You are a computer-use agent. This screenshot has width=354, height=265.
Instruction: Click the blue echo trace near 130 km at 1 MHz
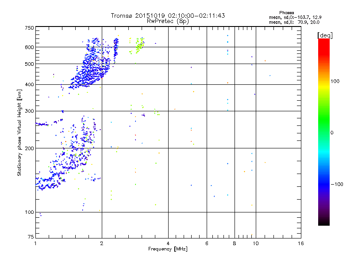pos(49,183)
